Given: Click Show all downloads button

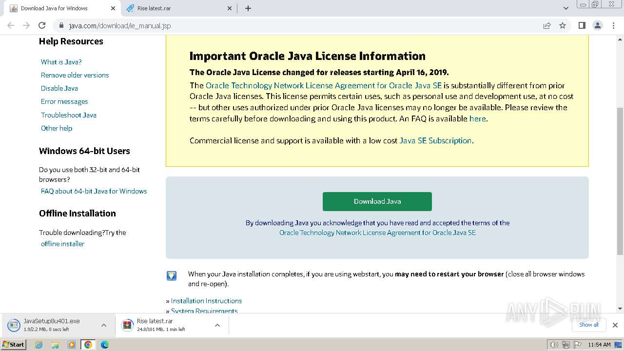Looking at the screenshot, I should tap(589, 325).
